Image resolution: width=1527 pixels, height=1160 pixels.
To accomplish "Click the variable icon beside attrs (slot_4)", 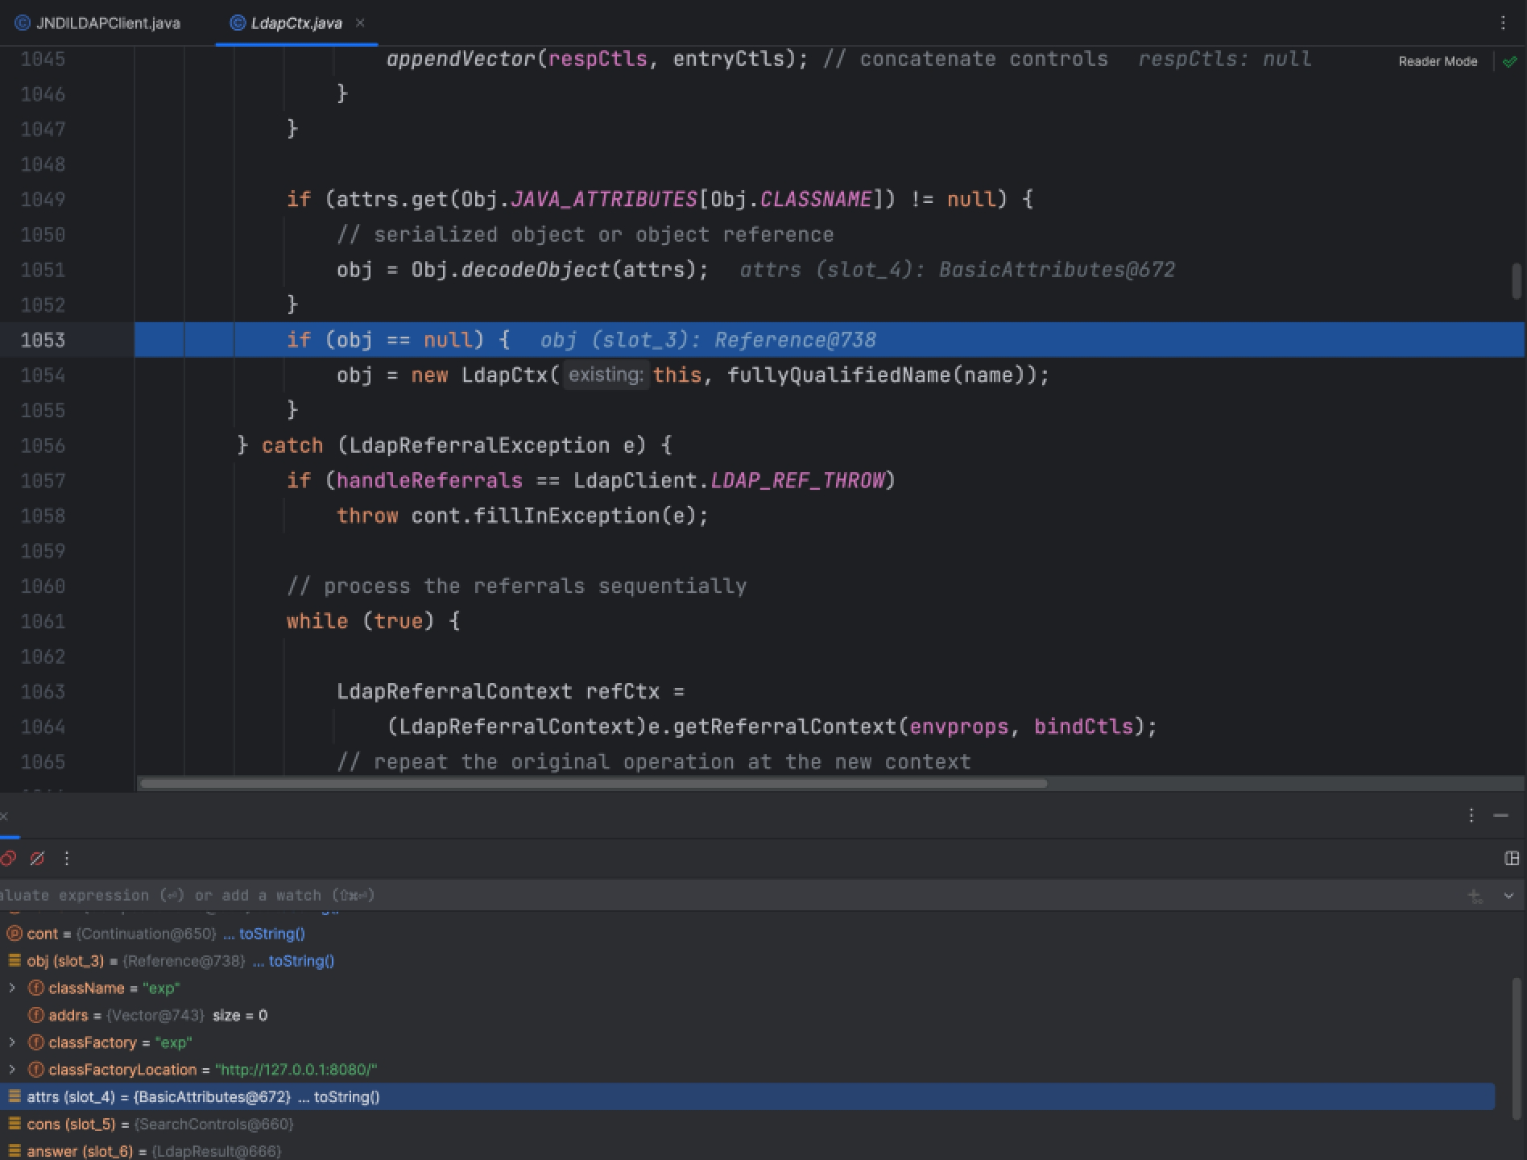I will click(x=14, y=1097).
